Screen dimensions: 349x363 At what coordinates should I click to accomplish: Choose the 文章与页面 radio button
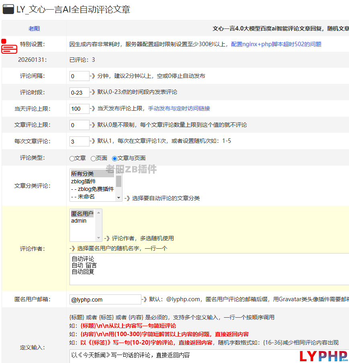pos(114,158)
